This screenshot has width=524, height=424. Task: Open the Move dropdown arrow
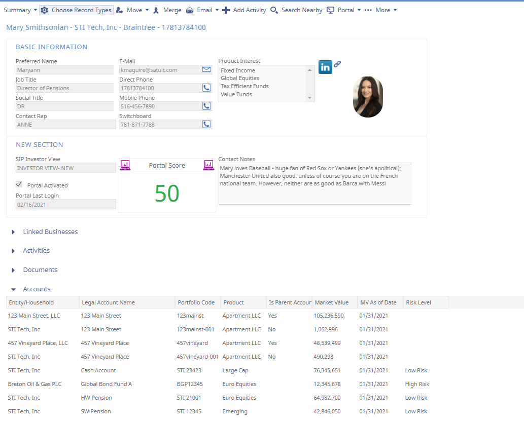tap(147, 10)
